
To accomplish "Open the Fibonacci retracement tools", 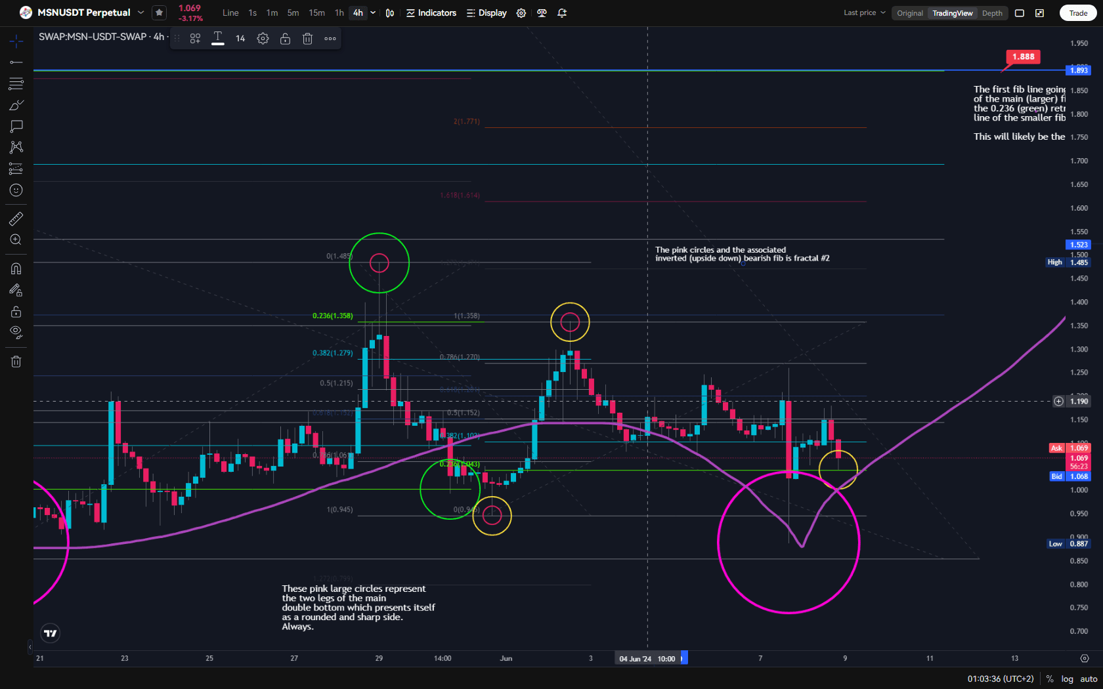I will click(x=16, y=83).
